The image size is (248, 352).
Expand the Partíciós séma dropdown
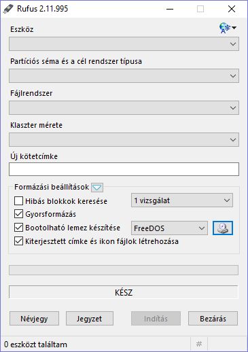coord(124,76)
